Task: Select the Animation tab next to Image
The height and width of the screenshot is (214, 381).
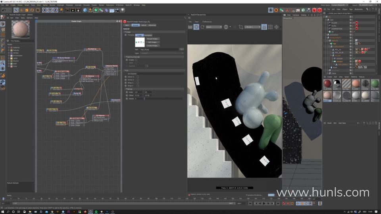Action: (x=148, y=35)
